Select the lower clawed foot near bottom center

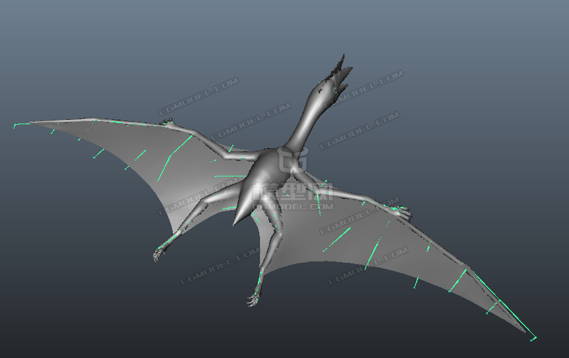pos(254,299)
